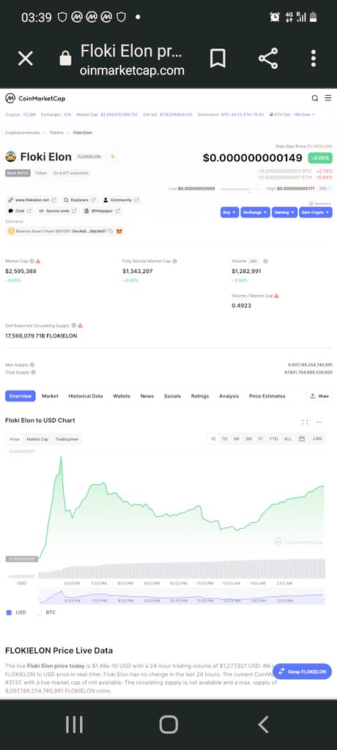Select TradingView chart mode
This screenshot has width=337, height=750.
[x=67, y=439]
